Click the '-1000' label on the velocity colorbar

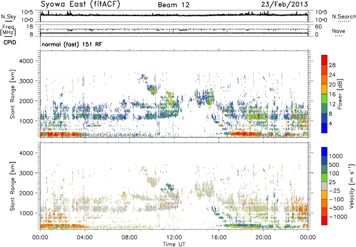[338, 217]
